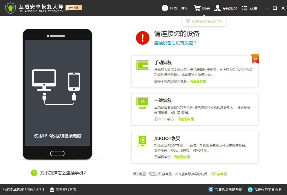Click the user avatar icon beside 登录
This screenshot has height=195, width=287.
coord(165,8)
